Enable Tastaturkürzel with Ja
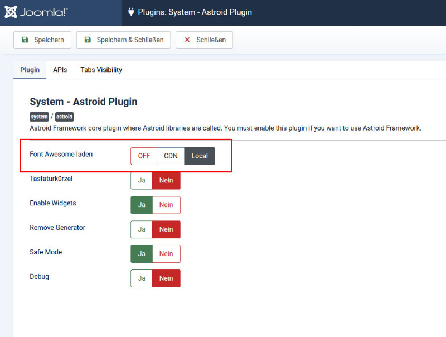Image resolution: width=446 pixels, height=337 pixels. 142,180
